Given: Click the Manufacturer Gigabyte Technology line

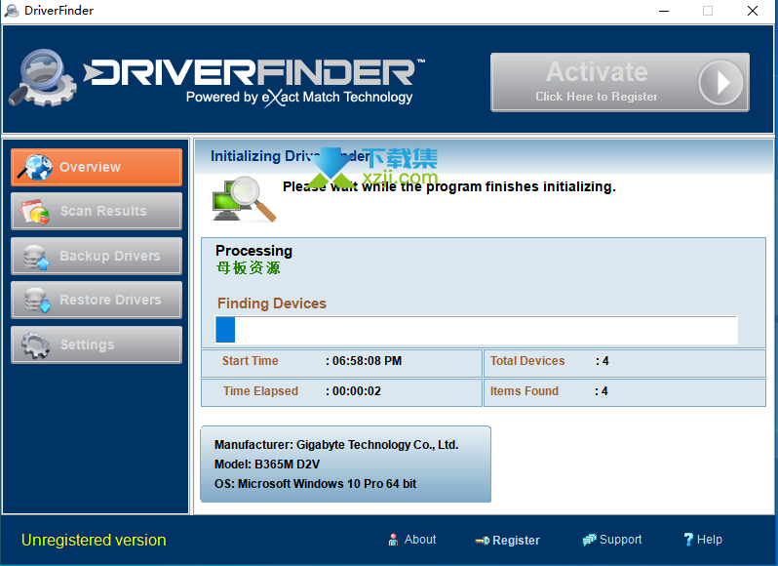Looking at the screenshot, I should tap(336, 445).
